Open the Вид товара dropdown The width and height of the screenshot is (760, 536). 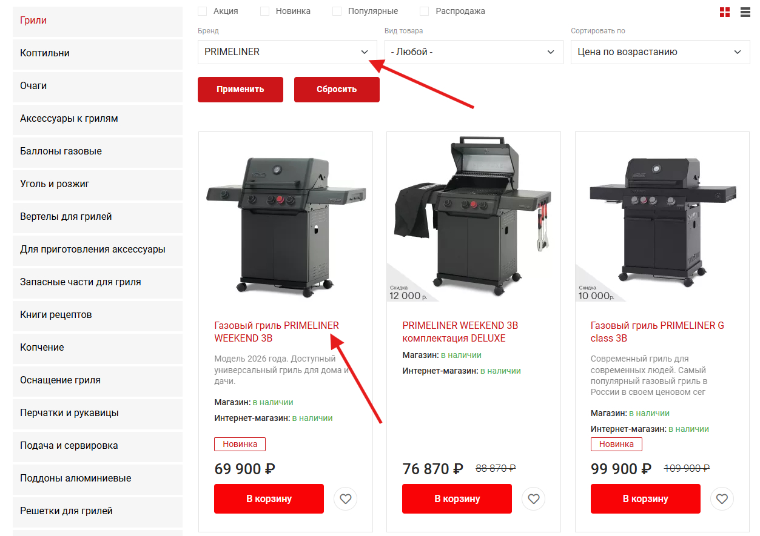point(474,52)
